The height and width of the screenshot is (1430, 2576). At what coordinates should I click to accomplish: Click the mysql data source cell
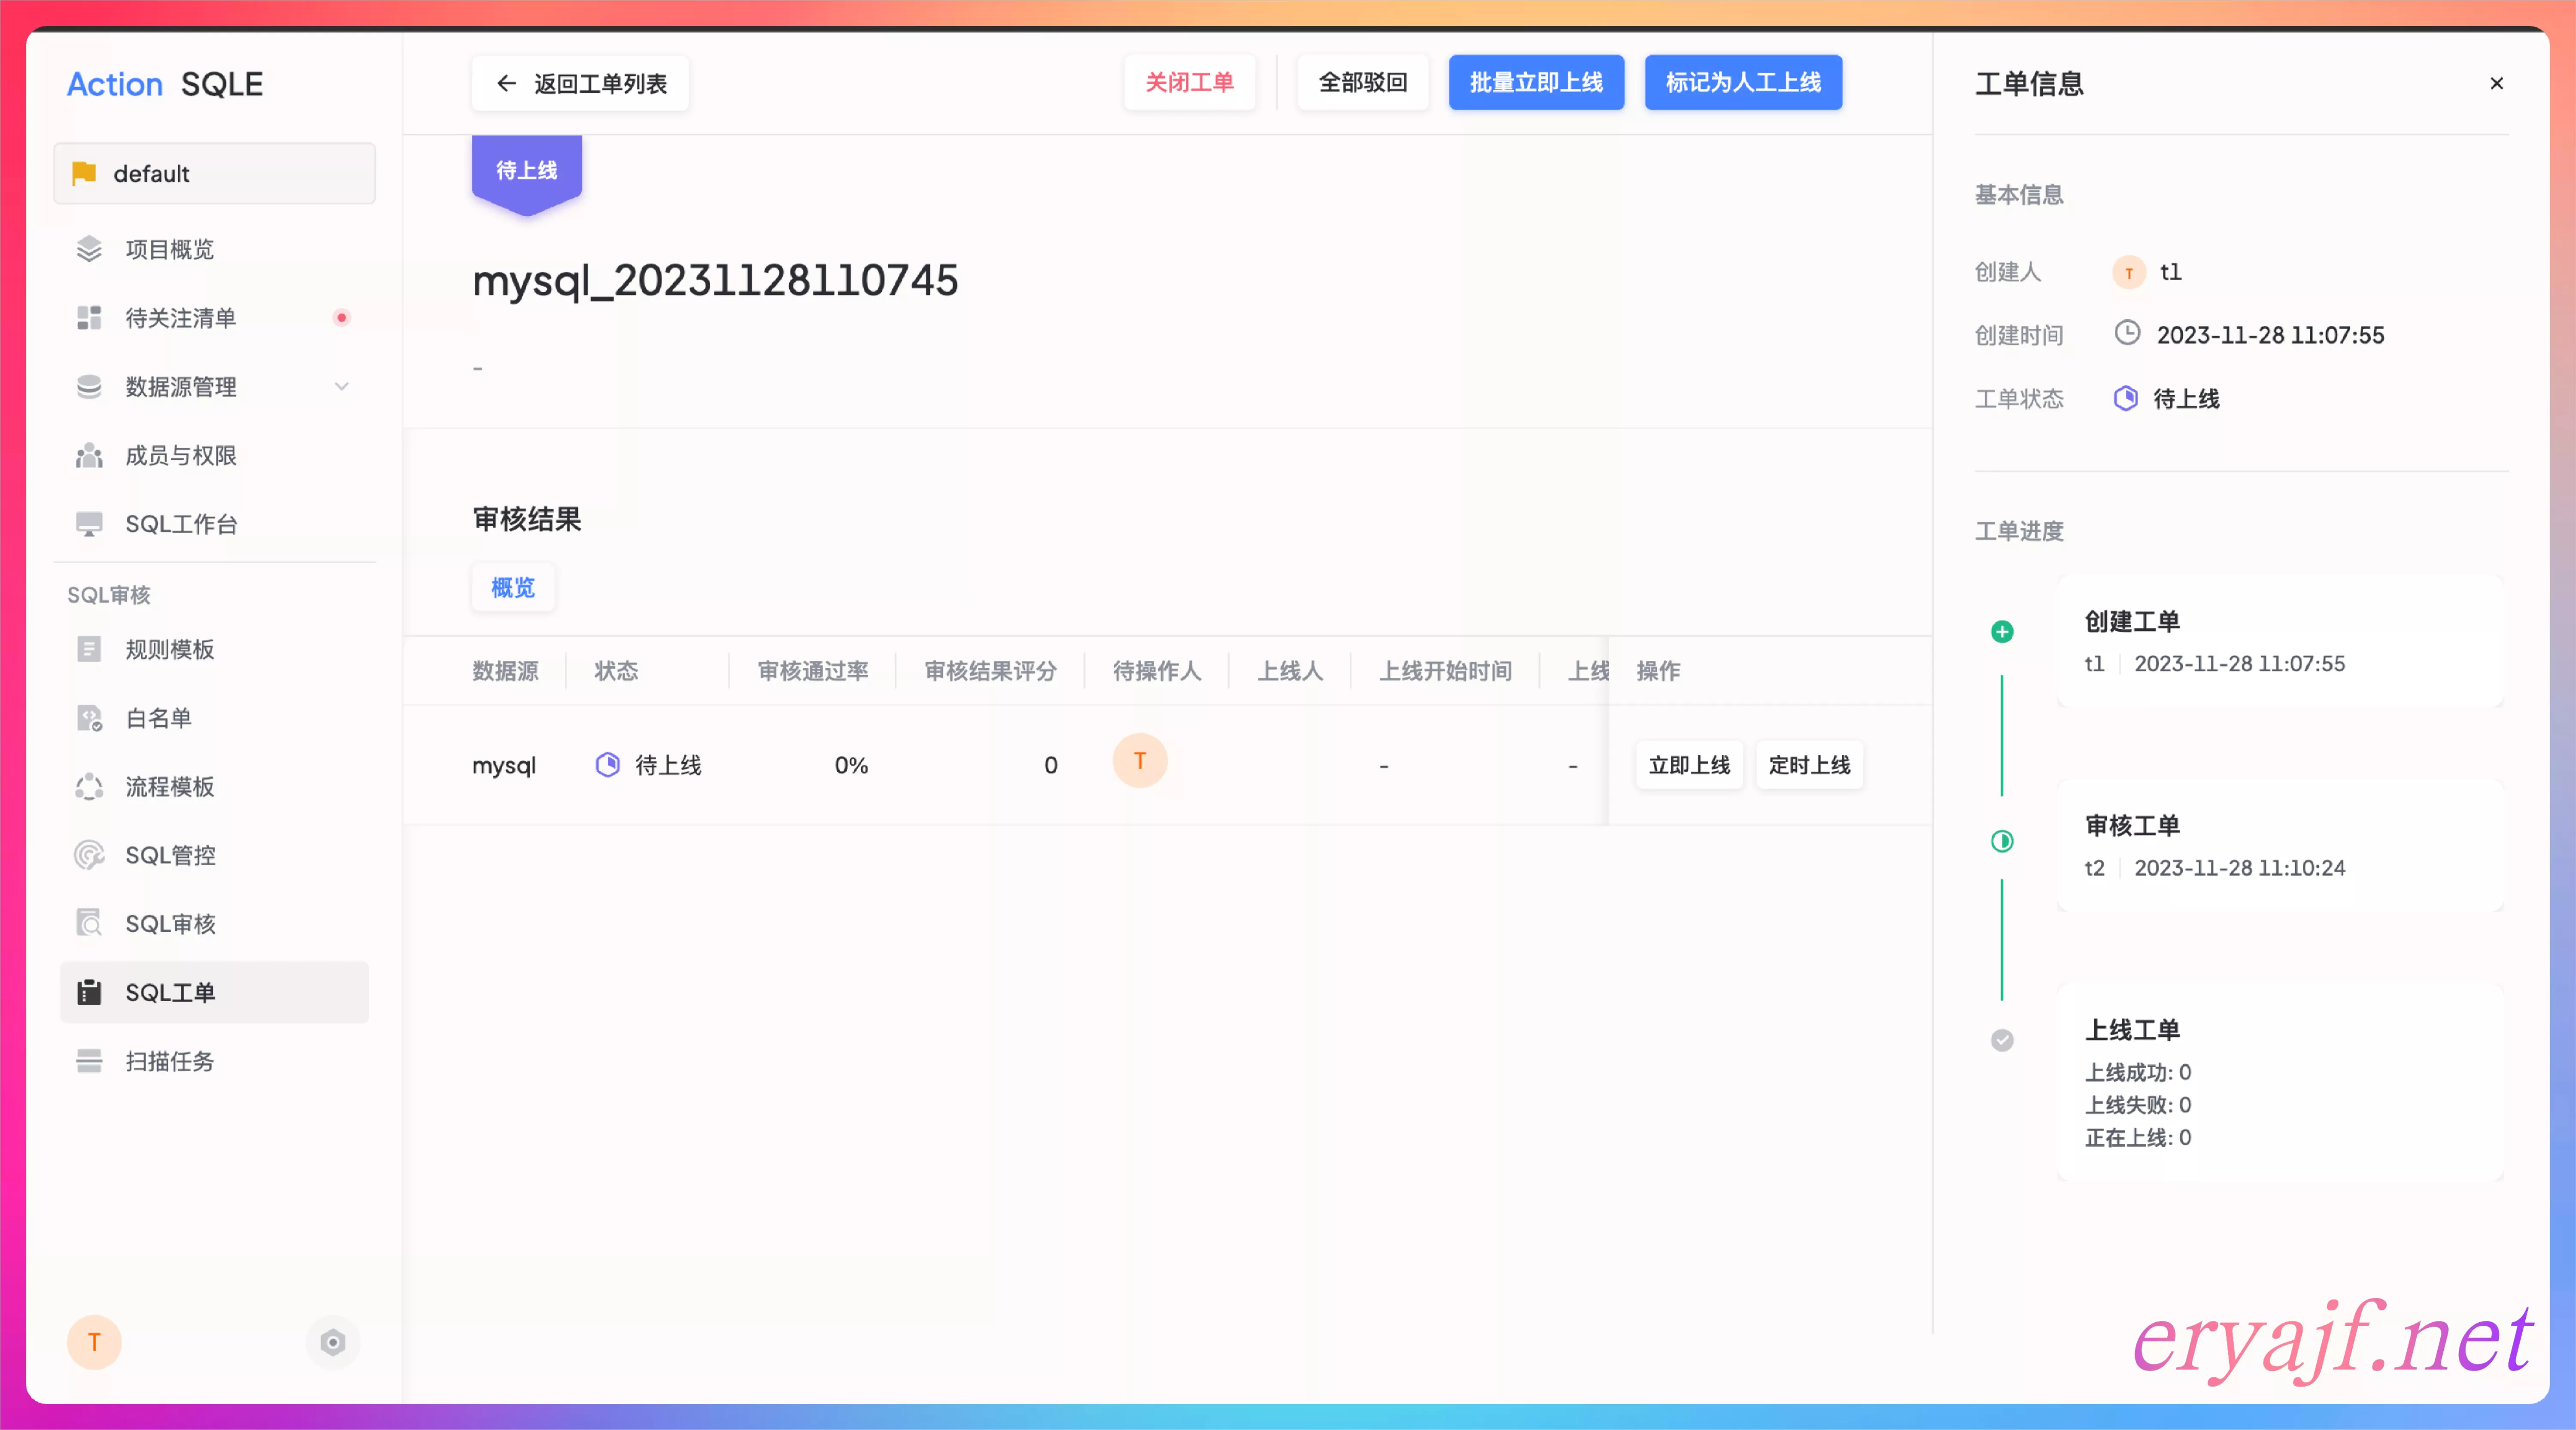click(504, 766)
